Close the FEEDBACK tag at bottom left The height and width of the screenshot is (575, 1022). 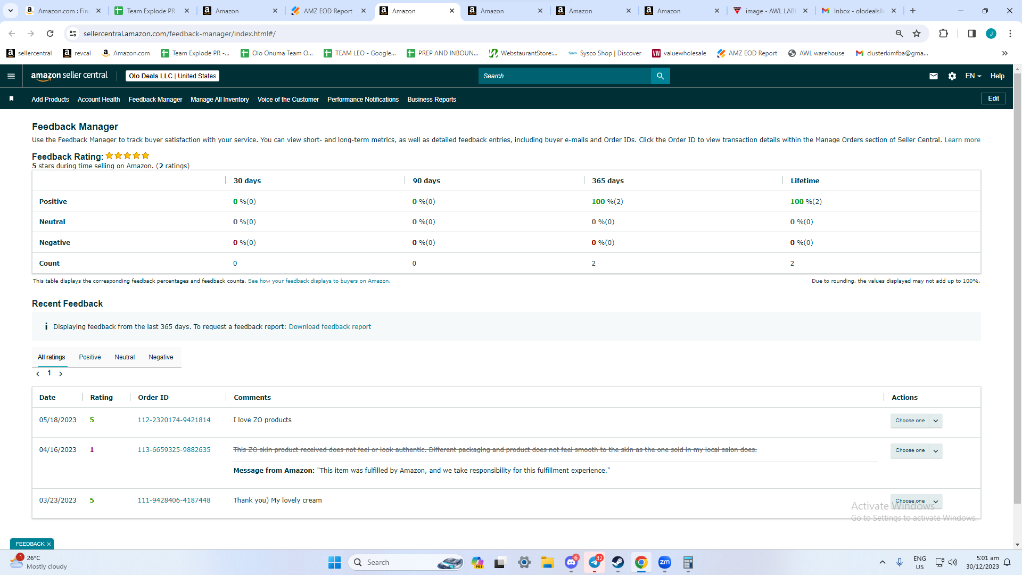49,544
